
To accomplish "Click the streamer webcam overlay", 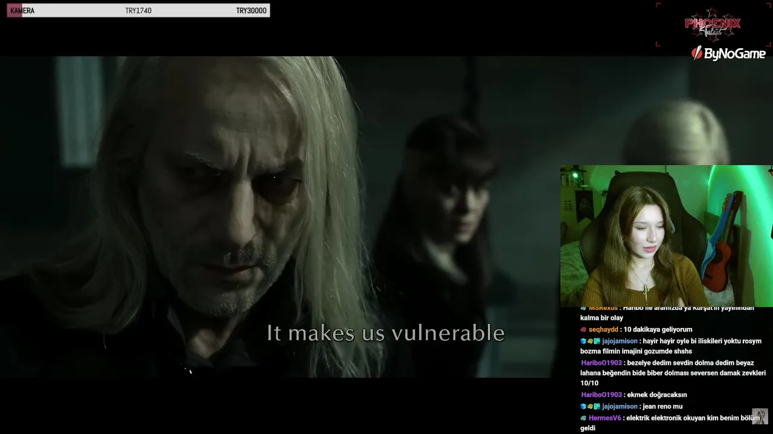I will (666, 236).
